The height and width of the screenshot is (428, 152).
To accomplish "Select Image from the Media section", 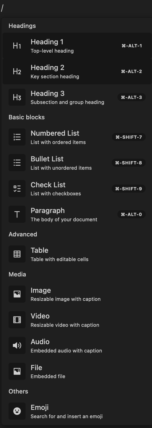I will [65, 294].
